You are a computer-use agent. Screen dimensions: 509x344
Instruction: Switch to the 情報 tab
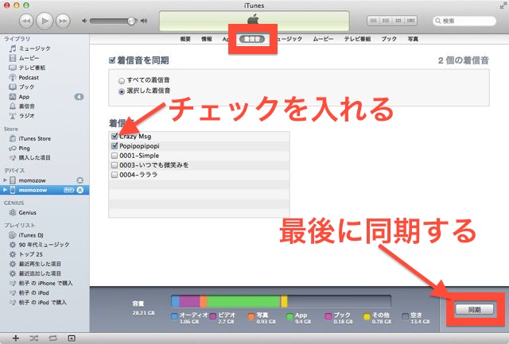coord(207,39)
